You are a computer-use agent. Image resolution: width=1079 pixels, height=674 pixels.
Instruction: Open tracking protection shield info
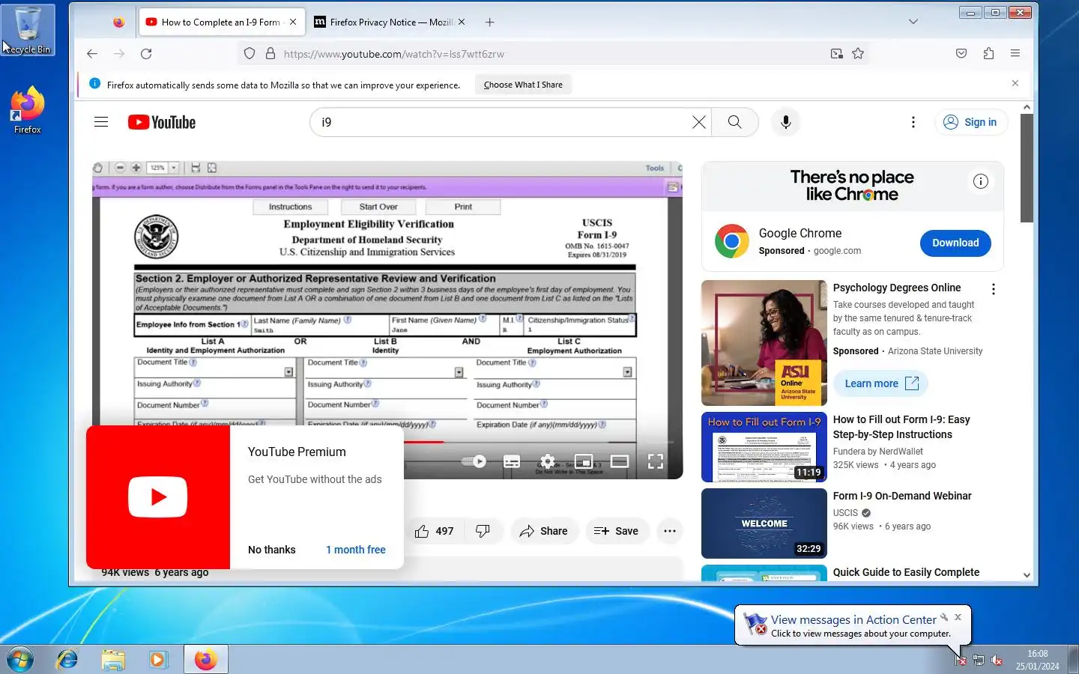(x=250, y=53)
